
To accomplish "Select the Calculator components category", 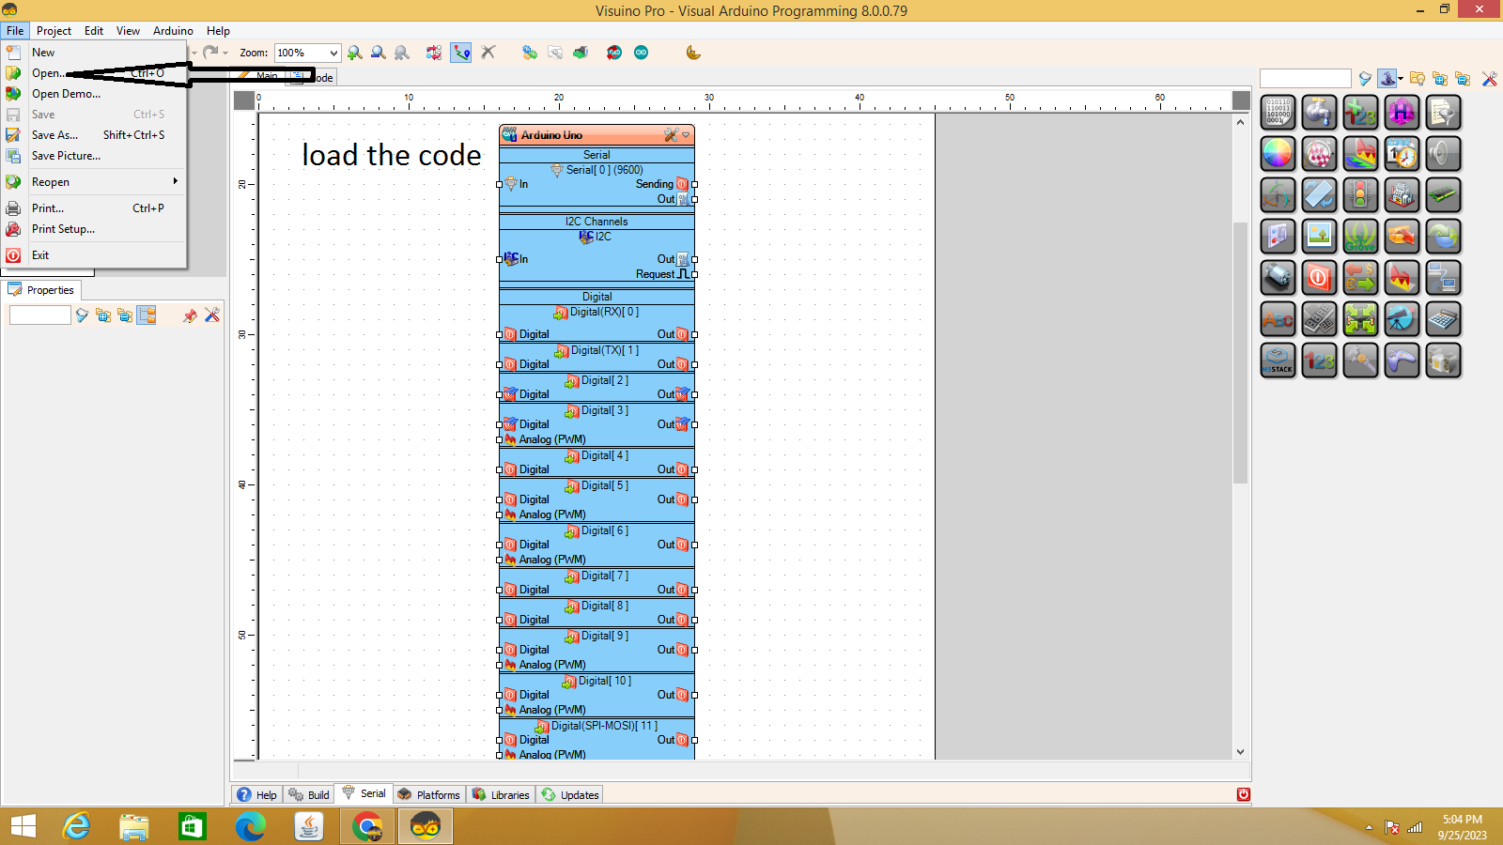I will coord(1443,319).
